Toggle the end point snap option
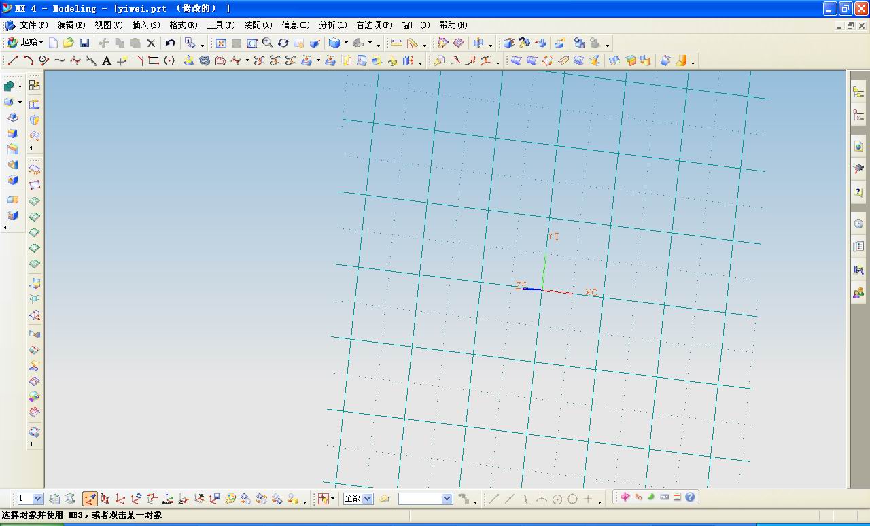The height and width of the screenshot is (526, 870). 494,499
